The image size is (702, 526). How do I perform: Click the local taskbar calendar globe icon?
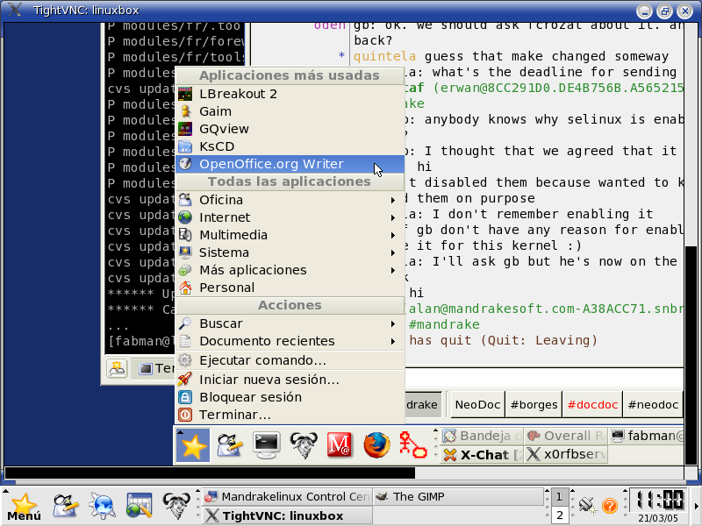140,507
